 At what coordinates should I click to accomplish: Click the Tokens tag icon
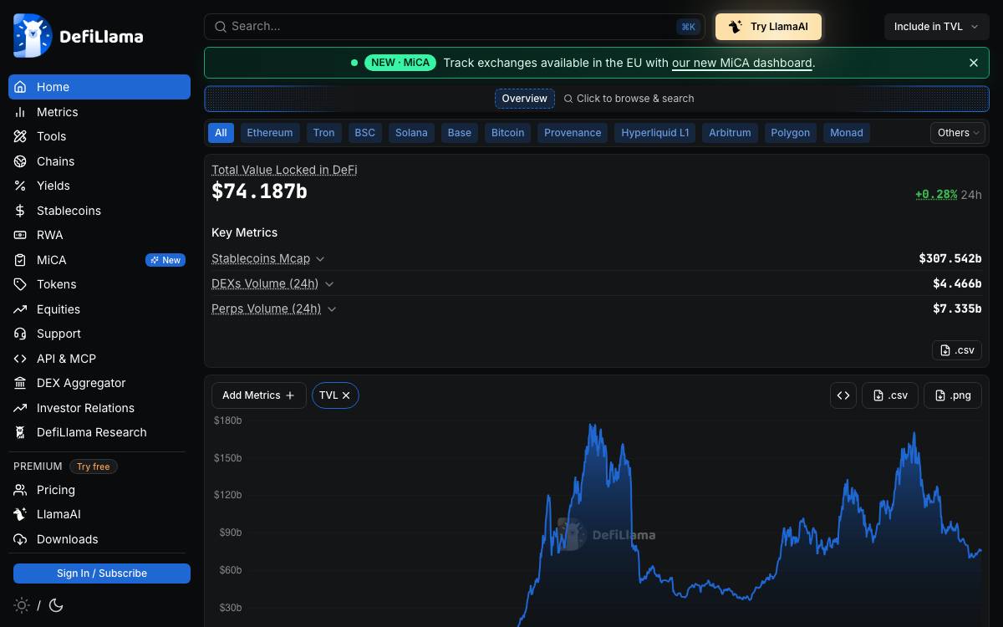point(20,284)
